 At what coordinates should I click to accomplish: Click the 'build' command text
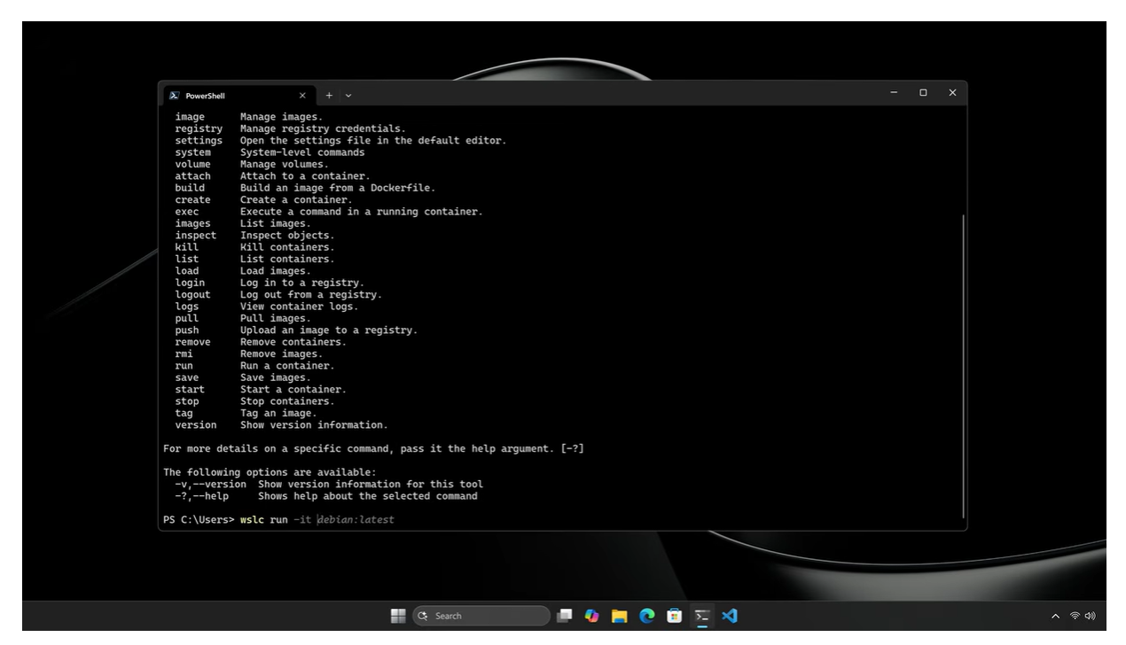point(190,188)
